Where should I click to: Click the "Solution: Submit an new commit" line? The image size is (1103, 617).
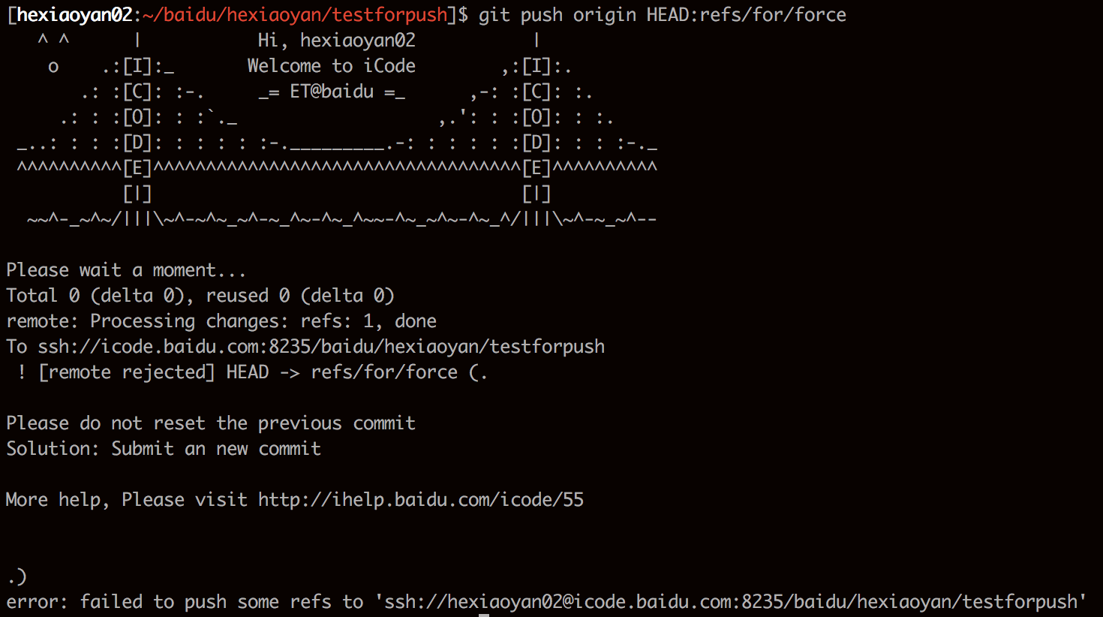click(x=164, y=449)
